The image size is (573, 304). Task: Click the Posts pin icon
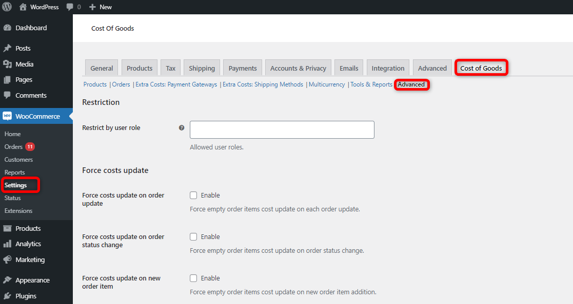click(x=7, y=48)
